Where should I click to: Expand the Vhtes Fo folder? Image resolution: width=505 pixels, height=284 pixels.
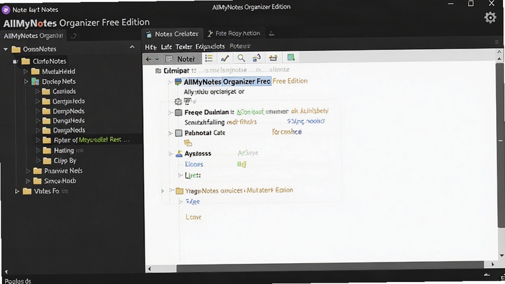coord(17,191)
